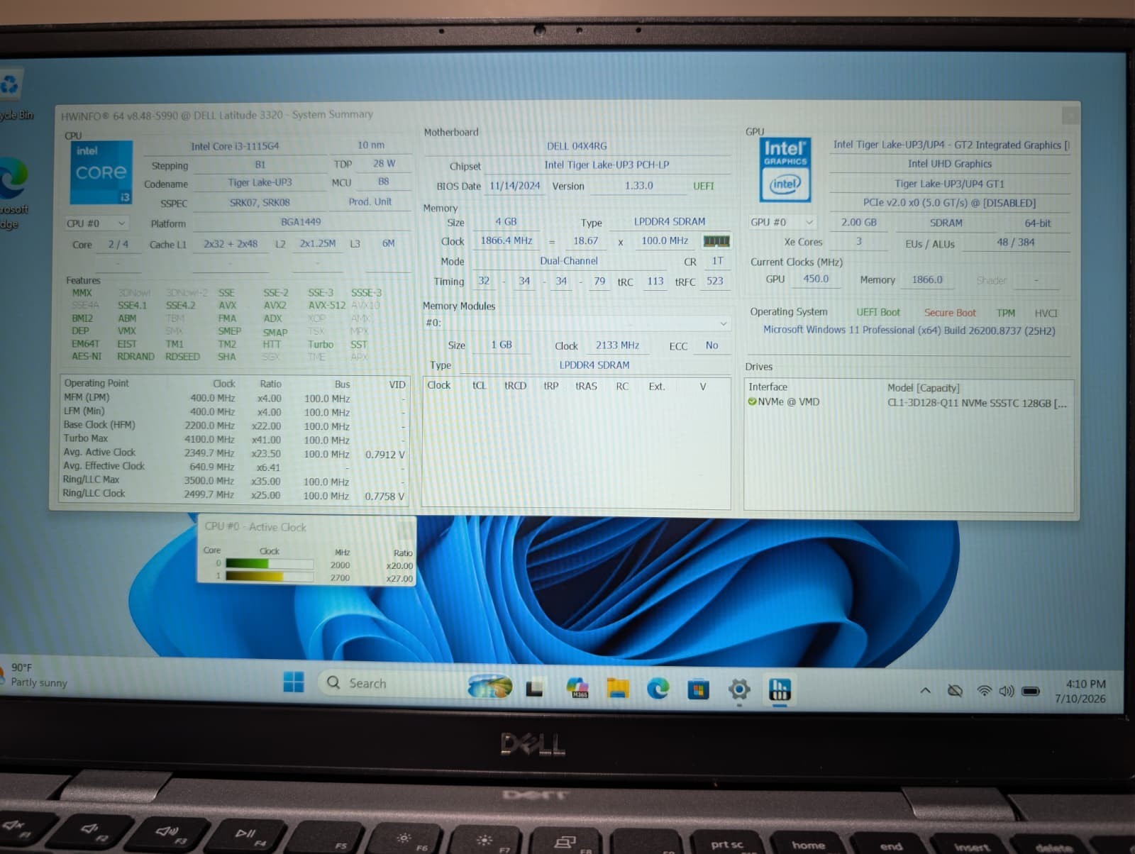This screenshot has width=1135, height=854.
Task: Click the TPM indicator label
Action: tap(1005, 313)
